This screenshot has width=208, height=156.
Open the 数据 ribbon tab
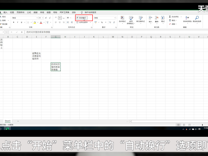click(36, 12)
